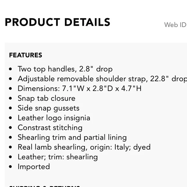
Task: Click 'Side snap gussets' feature
Action: point(49,108)
